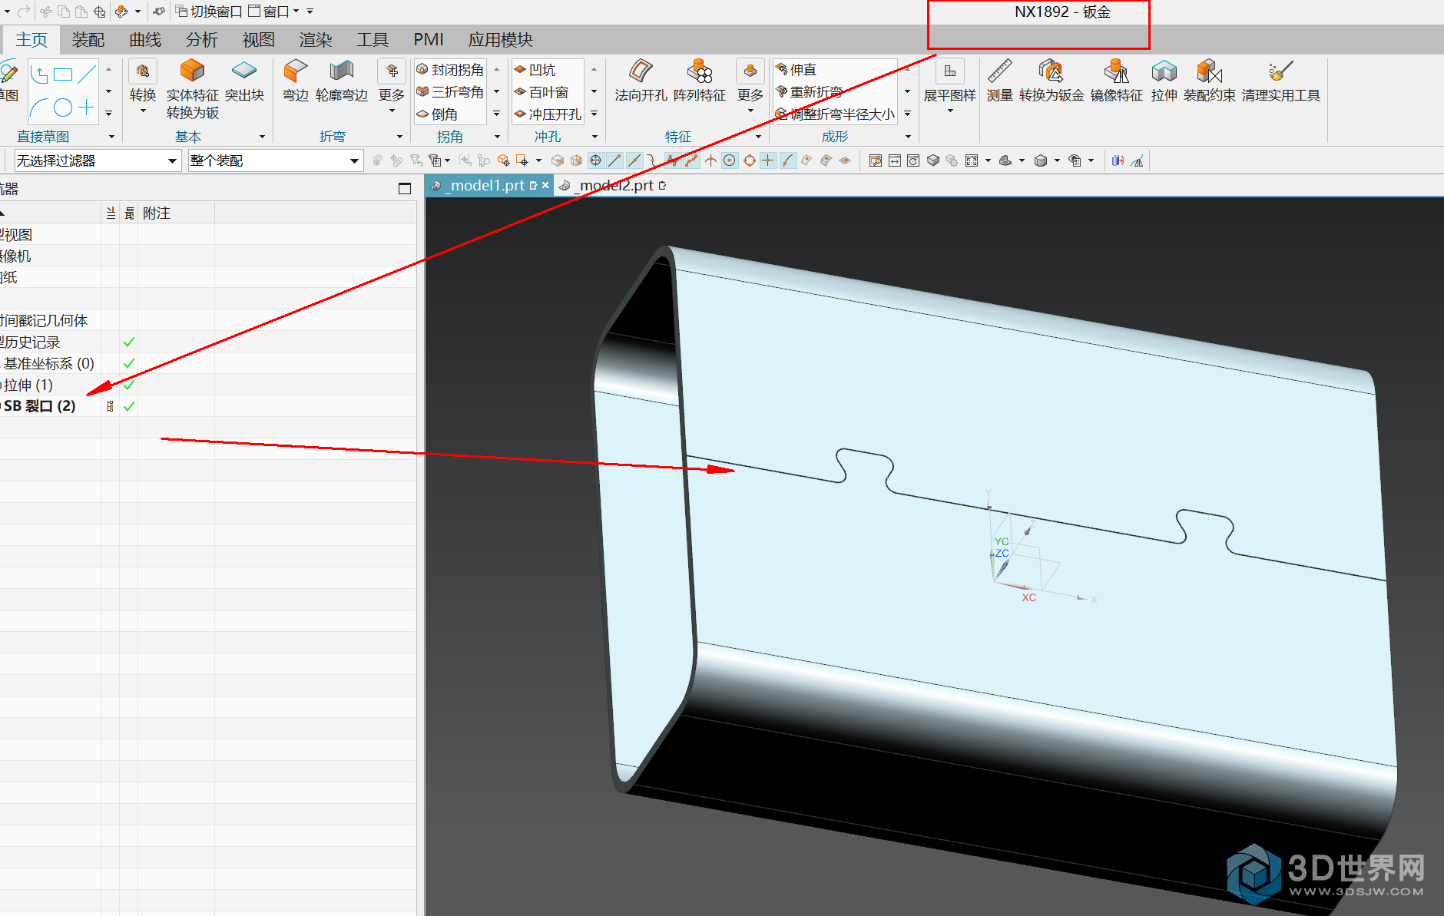This screenshot has width=1444, height=916.
Task: Toggle the bounded grid point snap
Action: 845,160
